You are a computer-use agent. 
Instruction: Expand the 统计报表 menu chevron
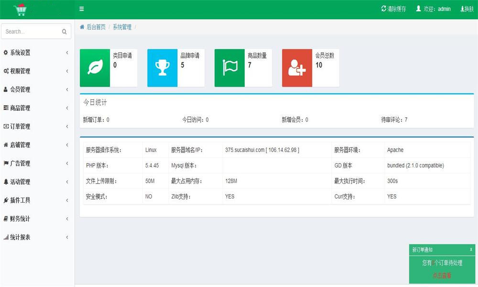(x=67, y=237)
